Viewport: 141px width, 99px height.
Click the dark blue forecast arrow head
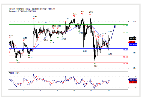point(115,26)
